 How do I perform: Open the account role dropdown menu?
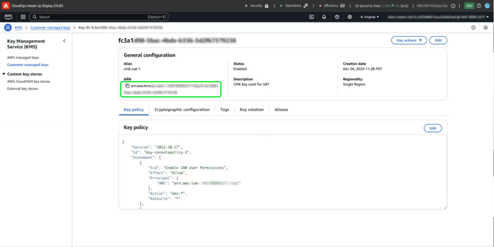[438, 17]
